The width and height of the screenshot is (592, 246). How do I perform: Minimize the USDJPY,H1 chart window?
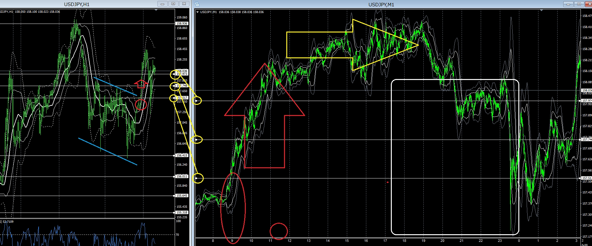tap(163, 4)
